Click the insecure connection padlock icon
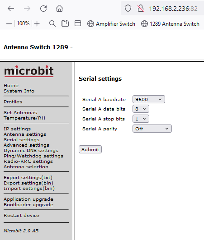The height and width of the screenshot is (240, 204). 141,8
